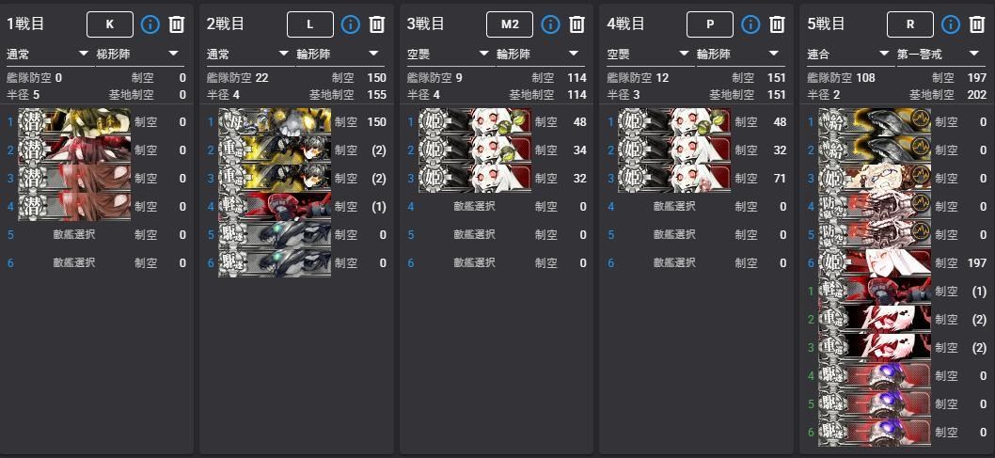Click the carrier enemy in slot 1 of 2戦目

[x=275, y=122]
